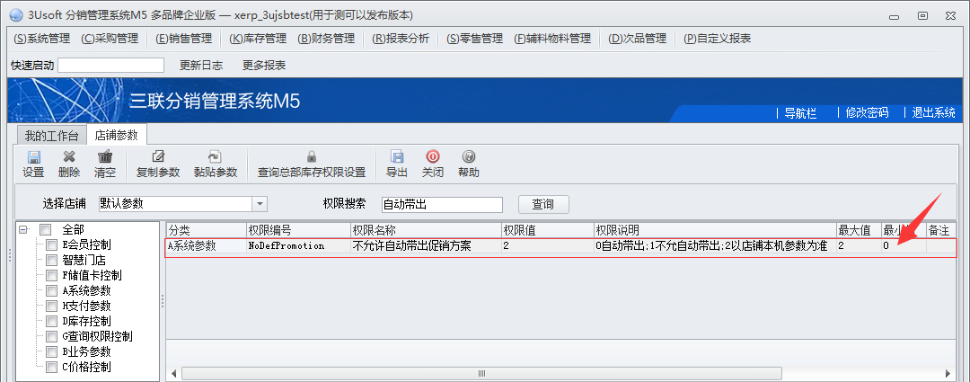
Task: Open the (B)财务管理 menu
Action: coord(326,39)
